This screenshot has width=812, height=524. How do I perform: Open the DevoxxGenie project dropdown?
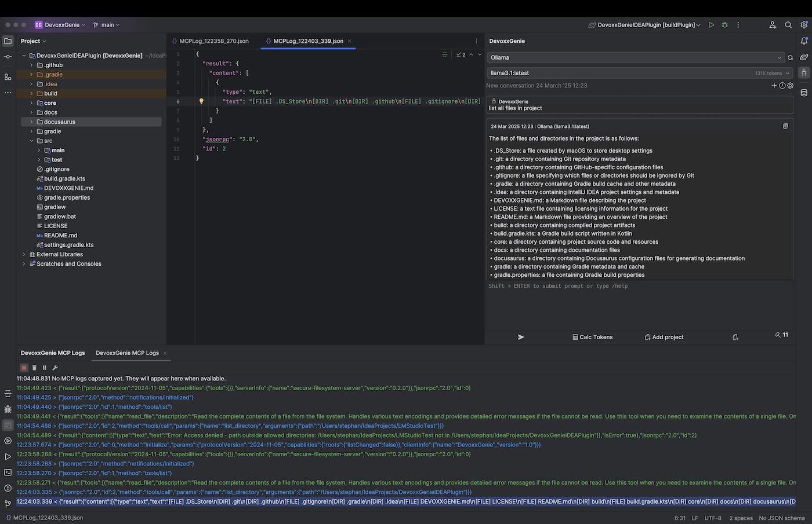[60, 25]
